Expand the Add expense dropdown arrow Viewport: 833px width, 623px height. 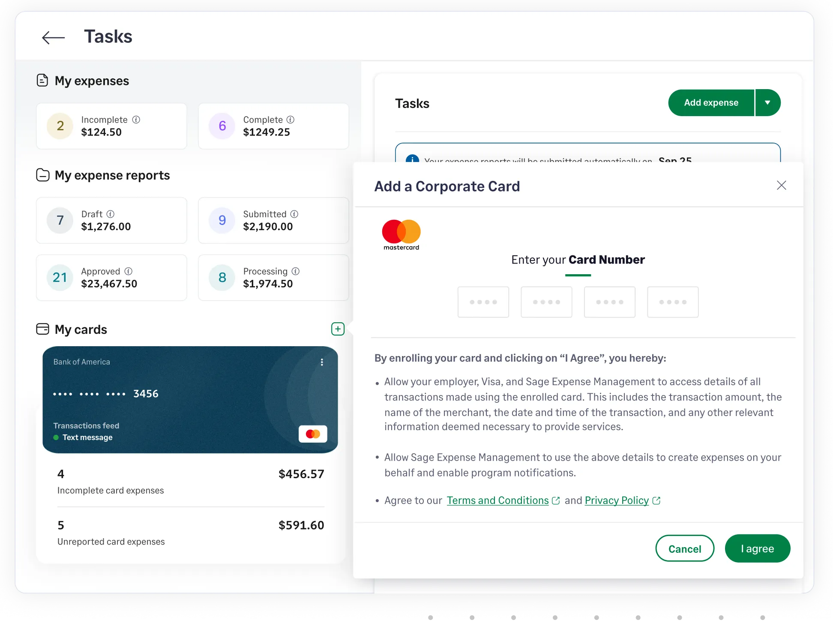tap(768, 102)
